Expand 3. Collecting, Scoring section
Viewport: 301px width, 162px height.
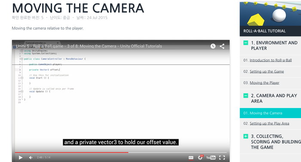click(x=246, y=136)
